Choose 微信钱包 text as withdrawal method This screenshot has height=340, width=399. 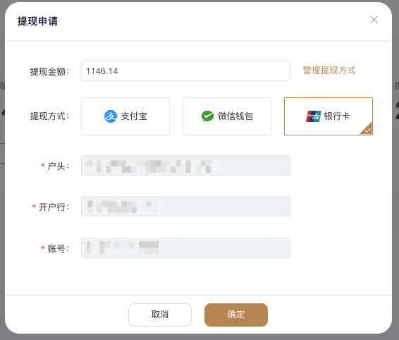click(x=235, y=116)
